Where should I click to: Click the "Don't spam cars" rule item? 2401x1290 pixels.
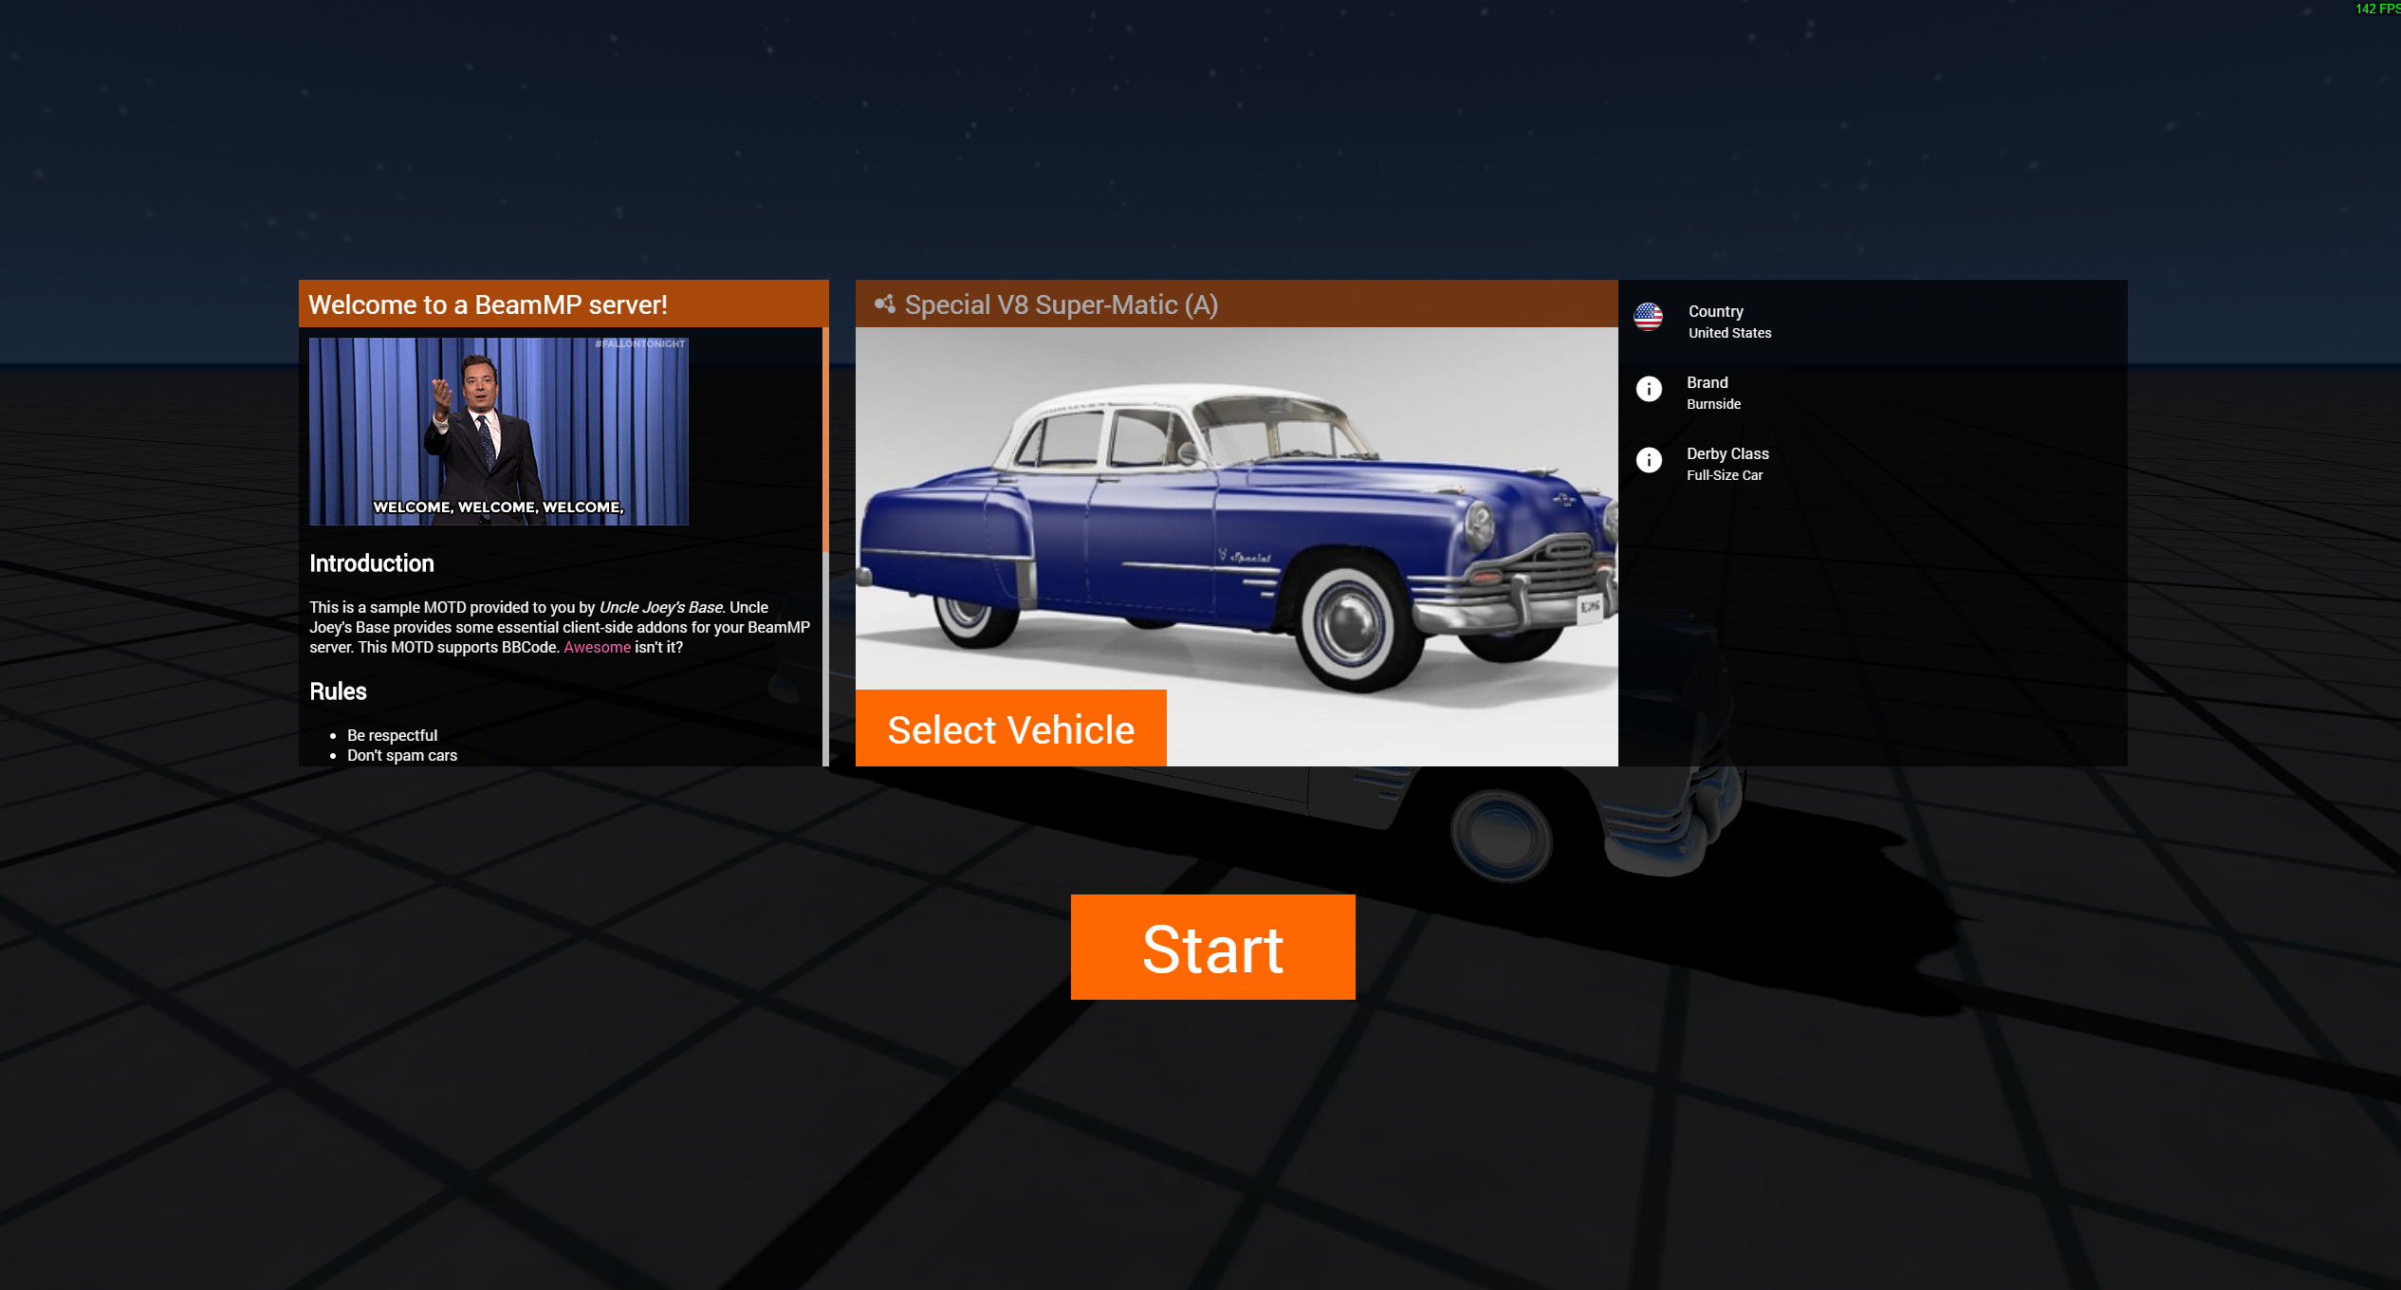coord(401,755)
